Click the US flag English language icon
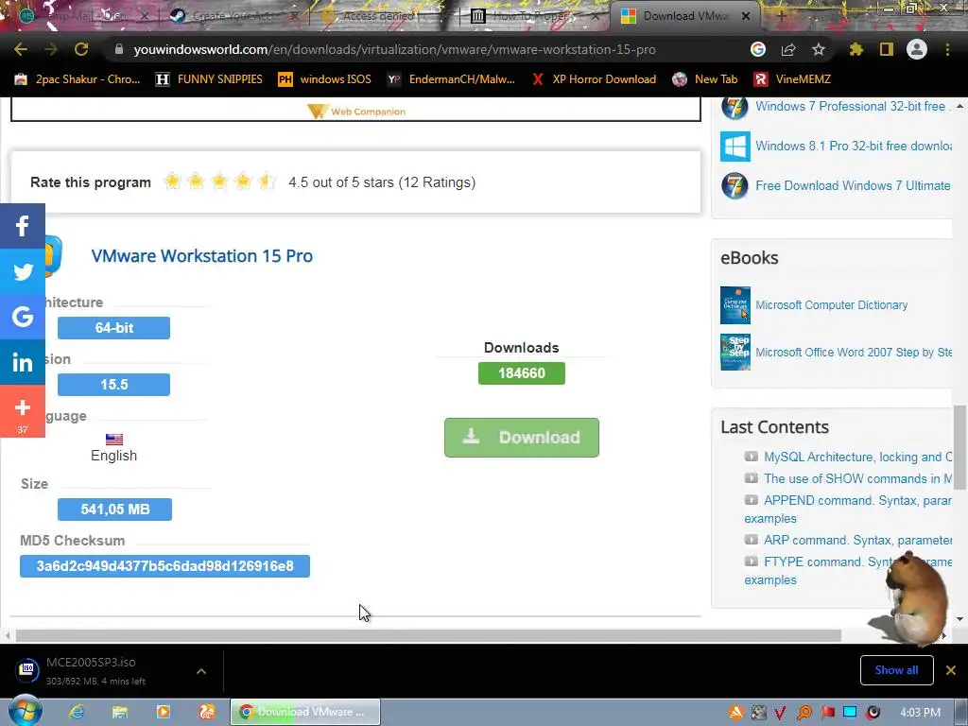Viewport: 968px width, 726px height. click(114, 440)
